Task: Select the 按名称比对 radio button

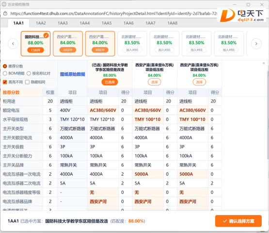Action: pos(29,74)
